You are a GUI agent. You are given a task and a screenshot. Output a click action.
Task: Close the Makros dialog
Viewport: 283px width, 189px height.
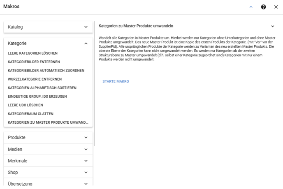pos(276,7)
